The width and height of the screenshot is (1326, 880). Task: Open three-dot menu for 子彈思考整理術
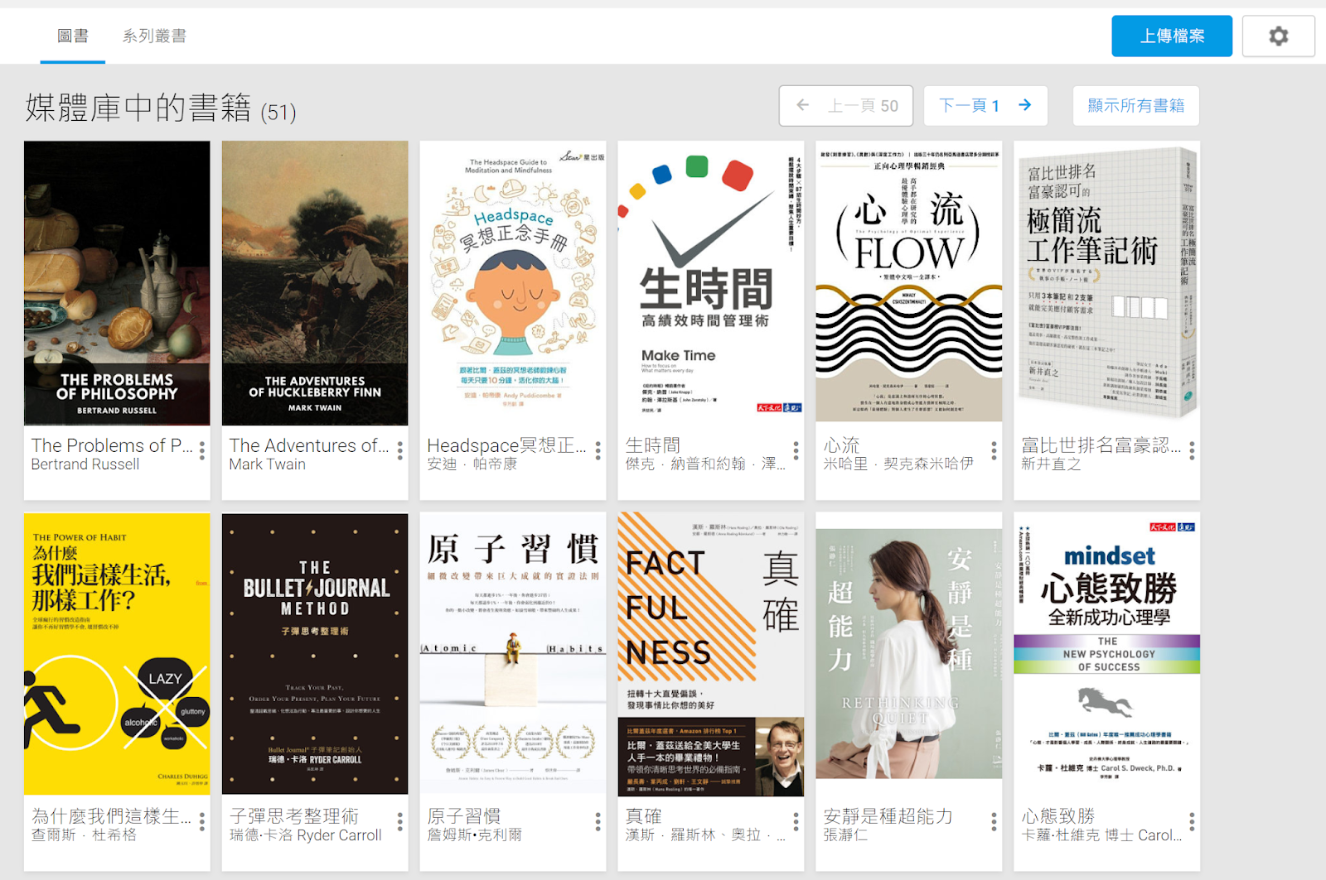(x=399, y=821)
